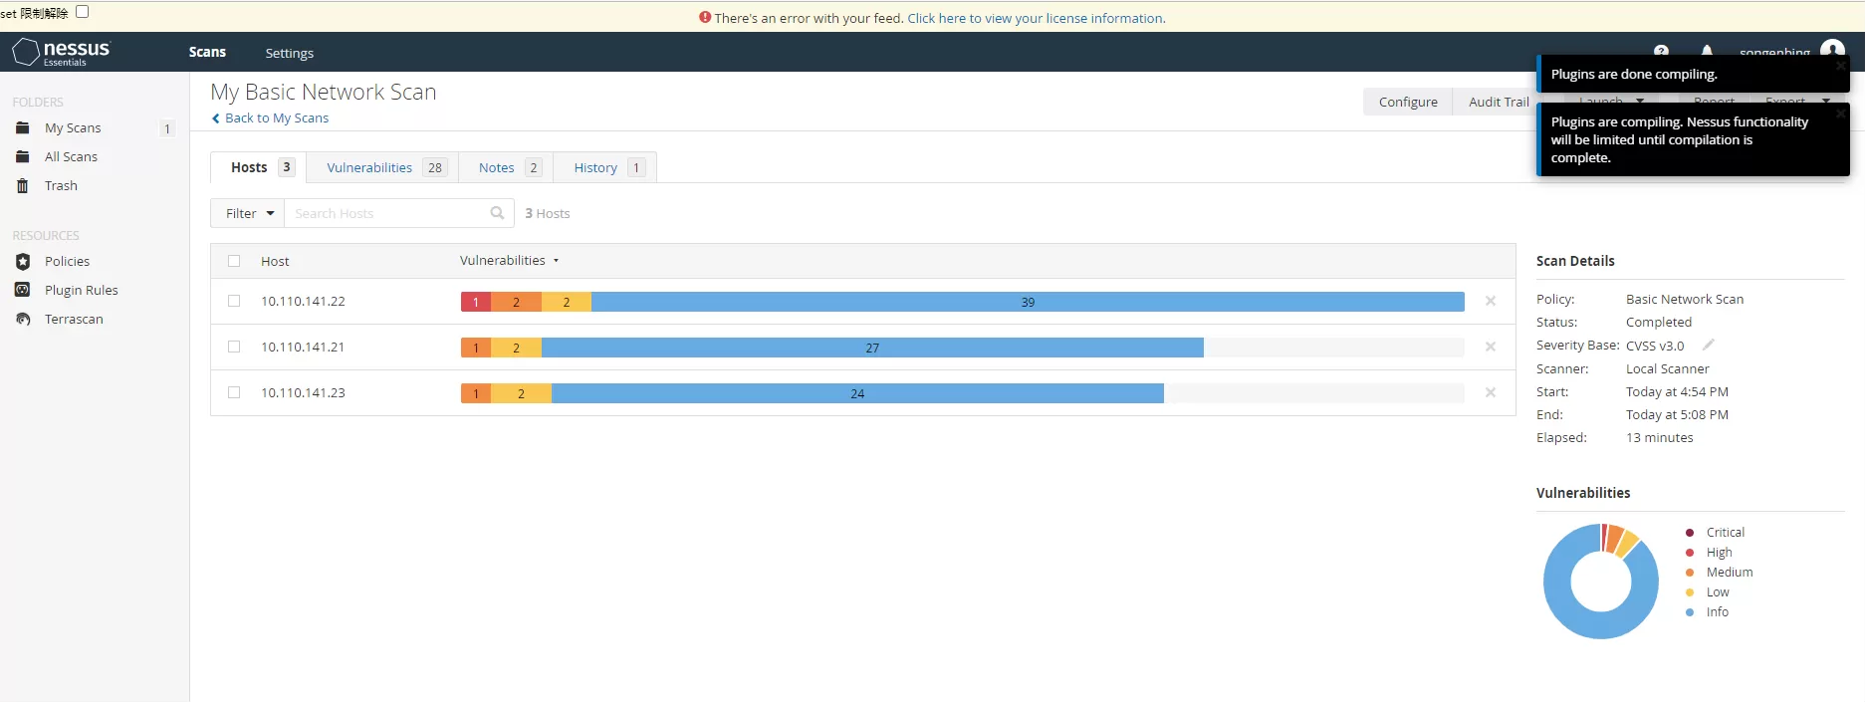Click the search magnifier icon
This screenshot has width=1866, height=703.
tap(497, 213)
